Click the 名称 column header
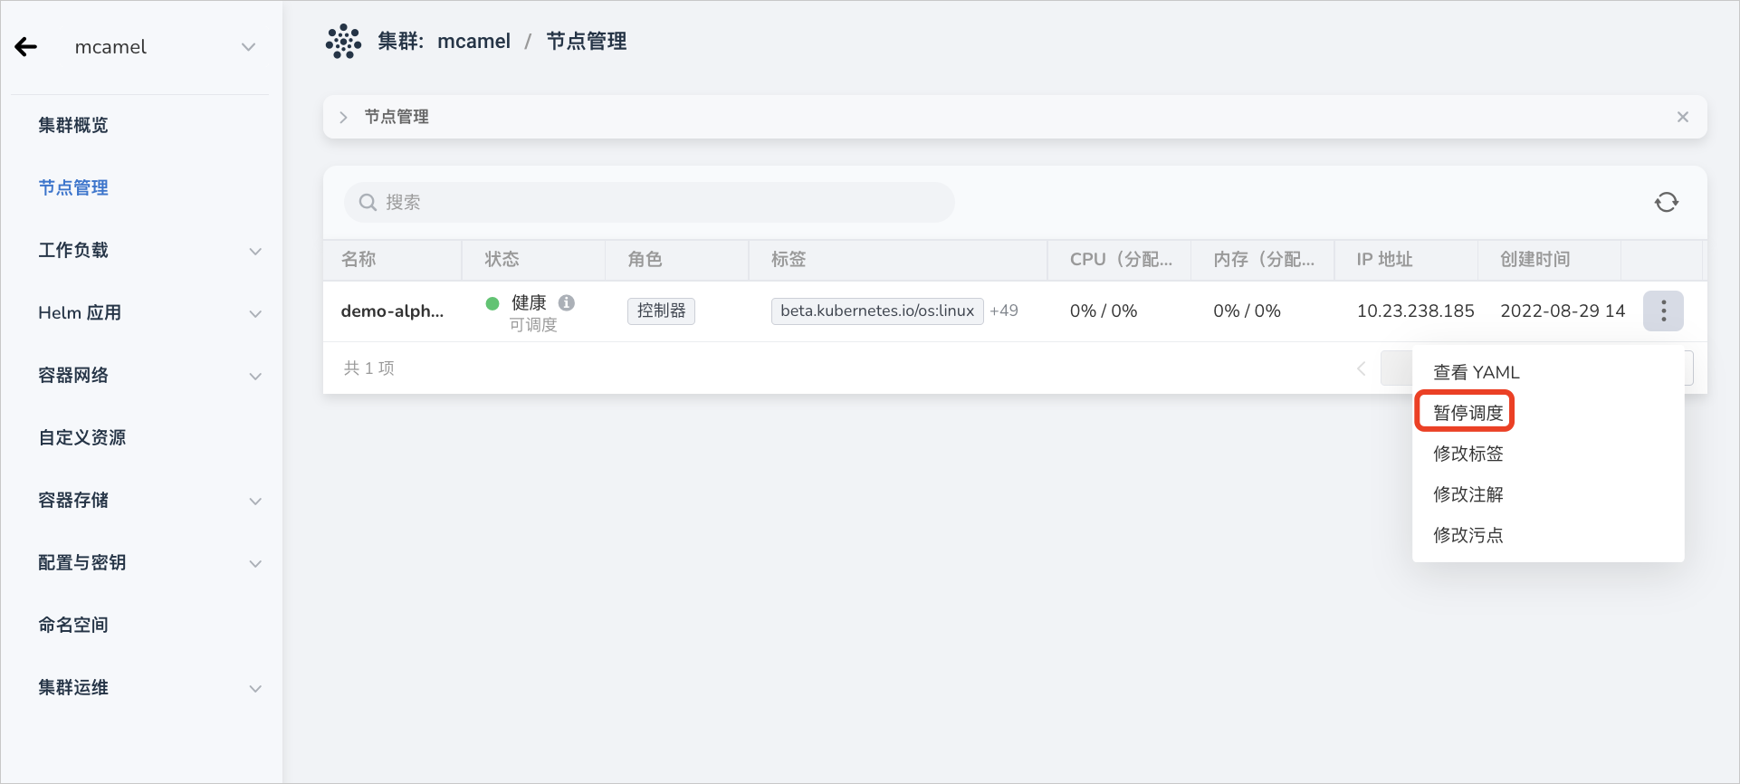Image resolution: width=1740 pixels, height=784 pixels. (x=359, y=259)
